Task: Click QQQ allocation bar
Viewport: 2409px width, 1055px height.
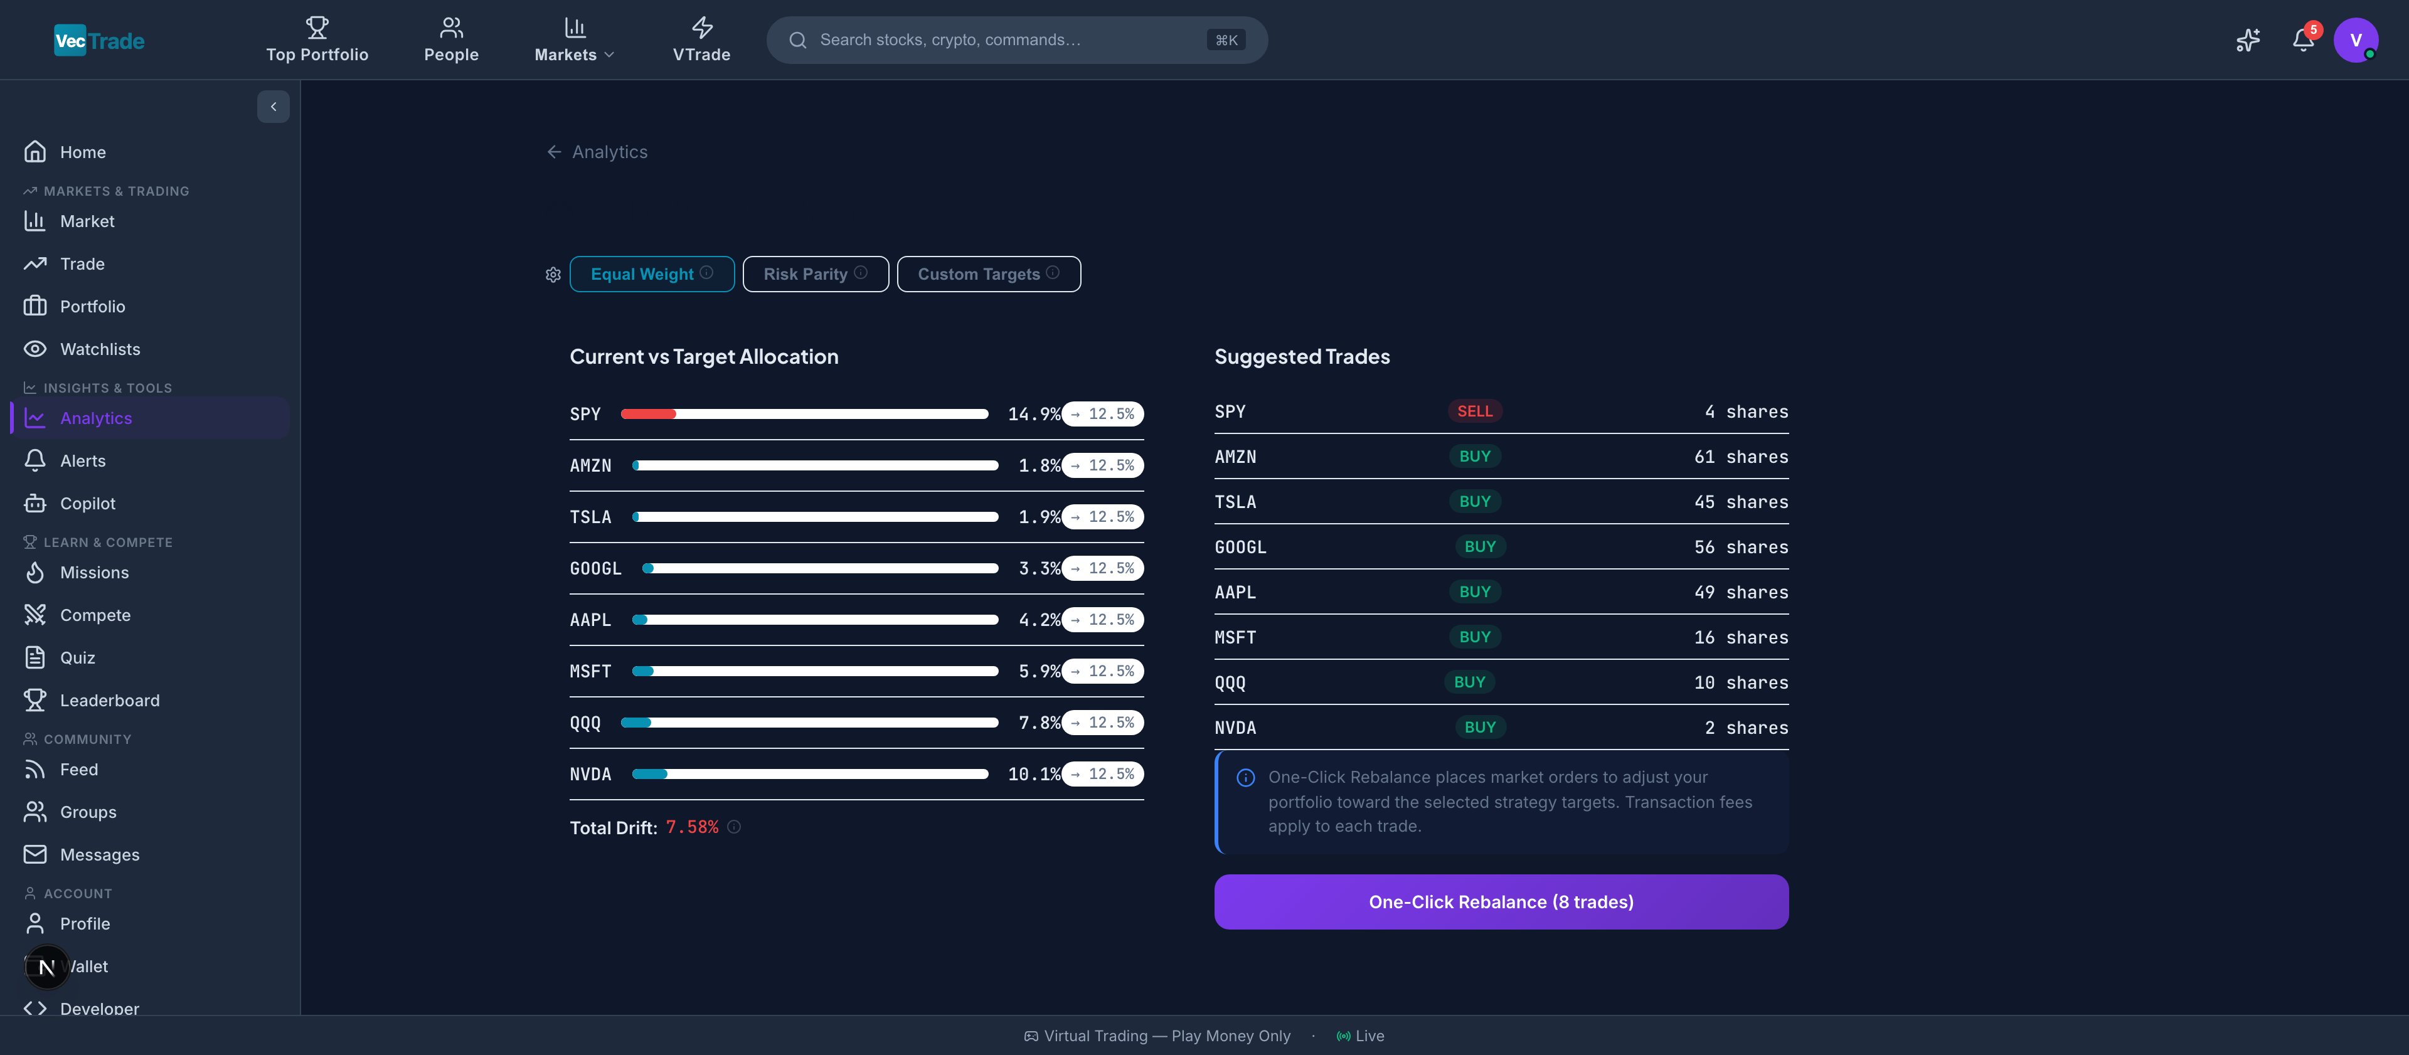Action: 810,722
